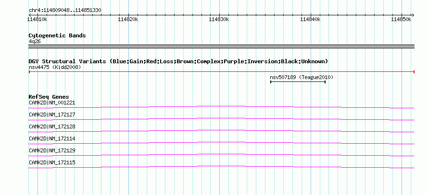
Task: Open the CAMK2D|NM_172114 transcript label
Action: [x=52, y=138]
